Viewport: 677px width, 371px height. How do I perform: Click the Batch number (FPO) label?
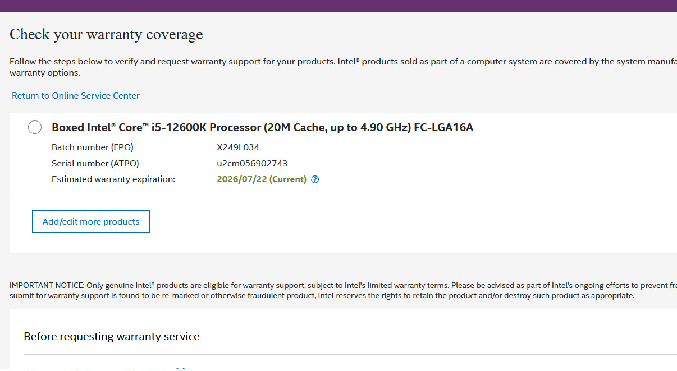pos(93,147)
